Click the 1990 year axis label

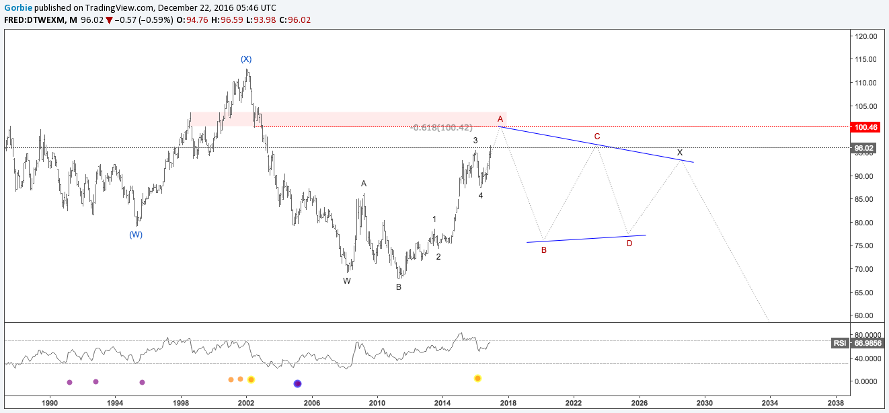pos(49,404)
